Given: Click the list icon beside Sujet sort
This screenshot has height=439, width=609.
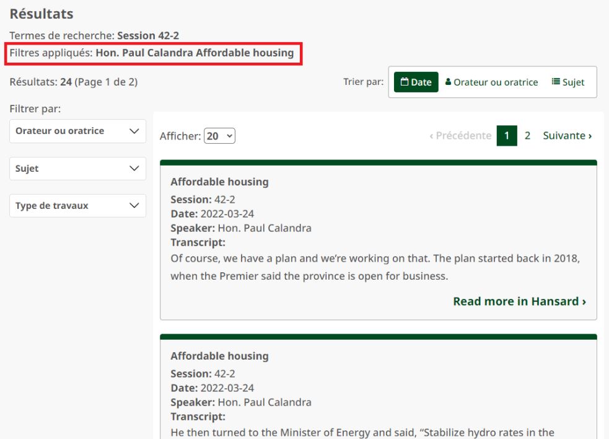Looking at the screenshot, I should 556,82.
